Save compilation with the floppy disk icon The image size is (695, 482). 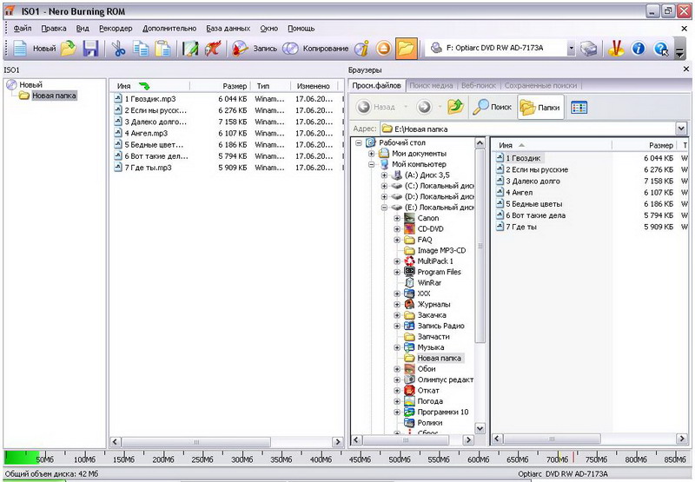pos(90,49)
